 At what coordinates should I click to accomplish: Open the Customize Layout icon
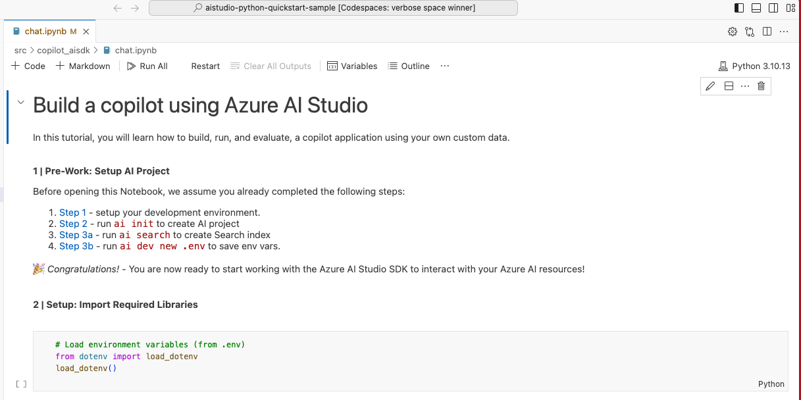(x=790, y=8)
